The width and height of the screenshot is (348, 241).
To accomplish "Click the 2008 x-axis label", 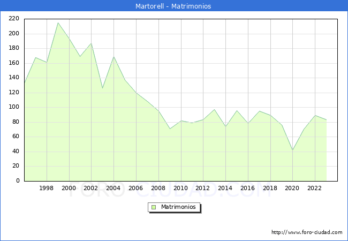I will [x=158, y=188].
